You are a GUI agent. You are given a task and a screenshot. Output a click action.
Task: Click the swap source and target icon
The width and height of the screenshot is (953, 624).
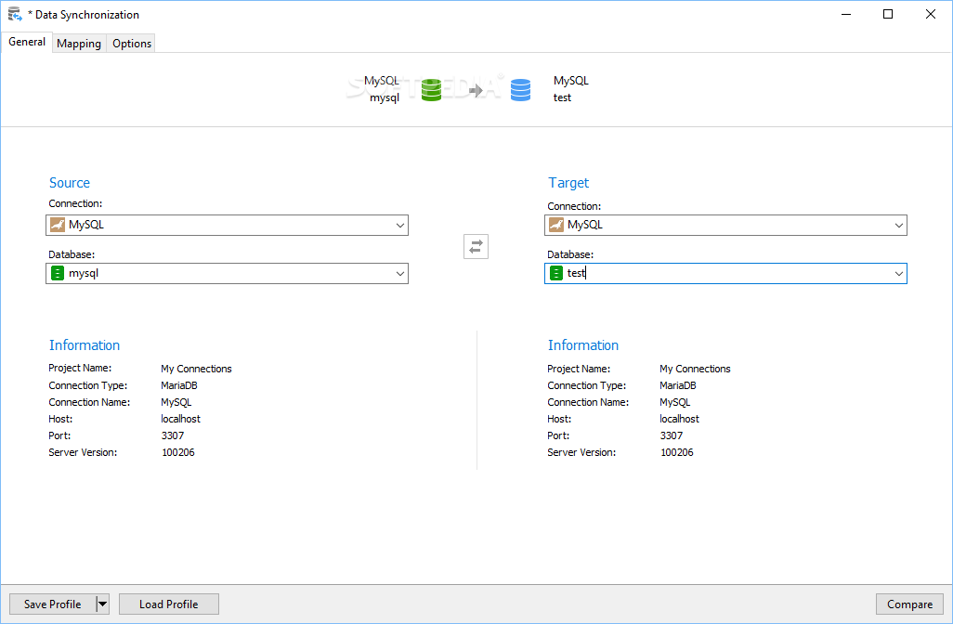coord(476,247)
